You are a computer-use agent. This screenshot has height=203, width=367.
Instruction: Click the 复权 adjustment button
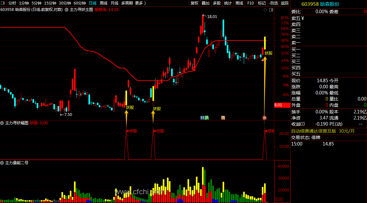pyautogui.click(x=195, y=3)
